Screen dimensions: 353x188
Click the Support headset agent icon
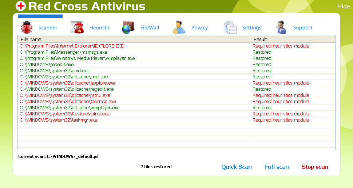pos(281,28)
